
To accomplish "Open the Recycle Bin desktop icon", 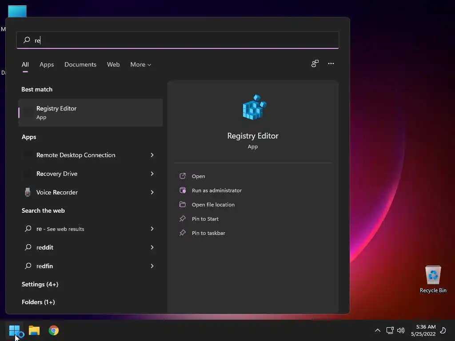I will 433,279.
